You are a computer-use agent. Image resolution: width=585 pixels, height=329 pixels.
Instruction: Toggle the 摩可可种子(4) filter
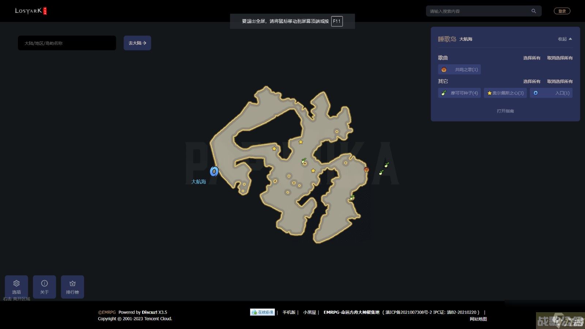tap(459, 93)
